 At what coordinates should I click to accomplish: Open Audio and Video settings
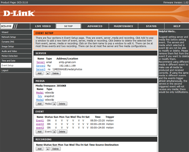pyautogui.click(x=16, y=51)
